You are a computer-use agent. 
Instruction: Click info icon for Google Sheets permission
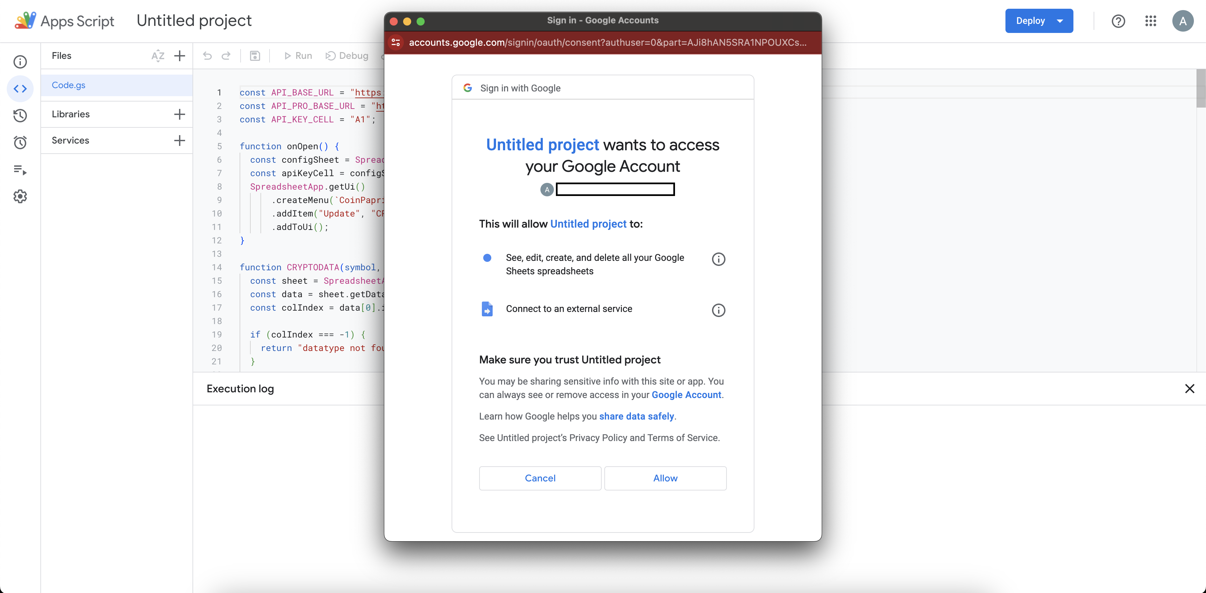click(x=718, y=259)
